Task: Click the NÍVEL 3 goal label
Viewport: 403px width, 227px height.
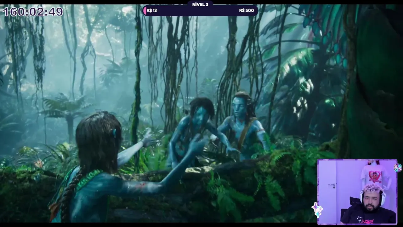Action: pyautogui.click(x=200, y=4)
